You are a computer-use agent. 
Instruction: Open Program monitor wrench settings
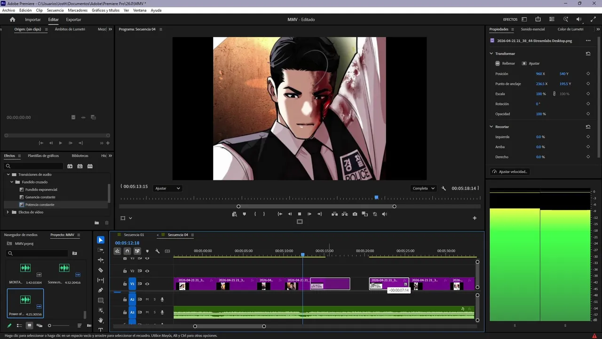[x=444, y=188]
